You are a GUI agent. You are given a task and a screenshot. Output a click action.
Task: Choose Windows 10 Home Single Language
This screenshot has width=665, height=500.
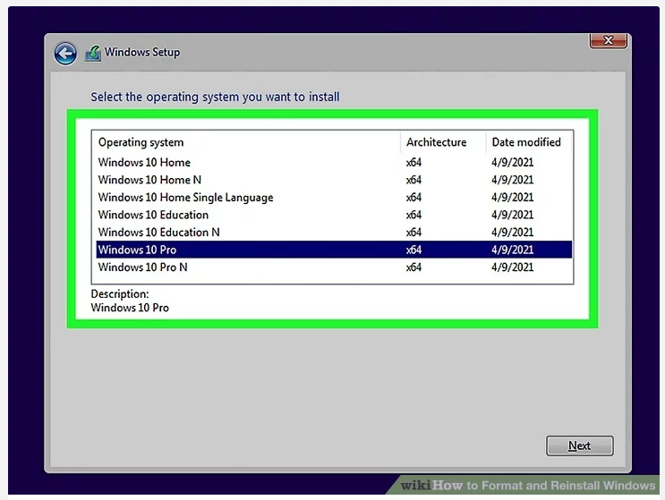tap(185, 198)
